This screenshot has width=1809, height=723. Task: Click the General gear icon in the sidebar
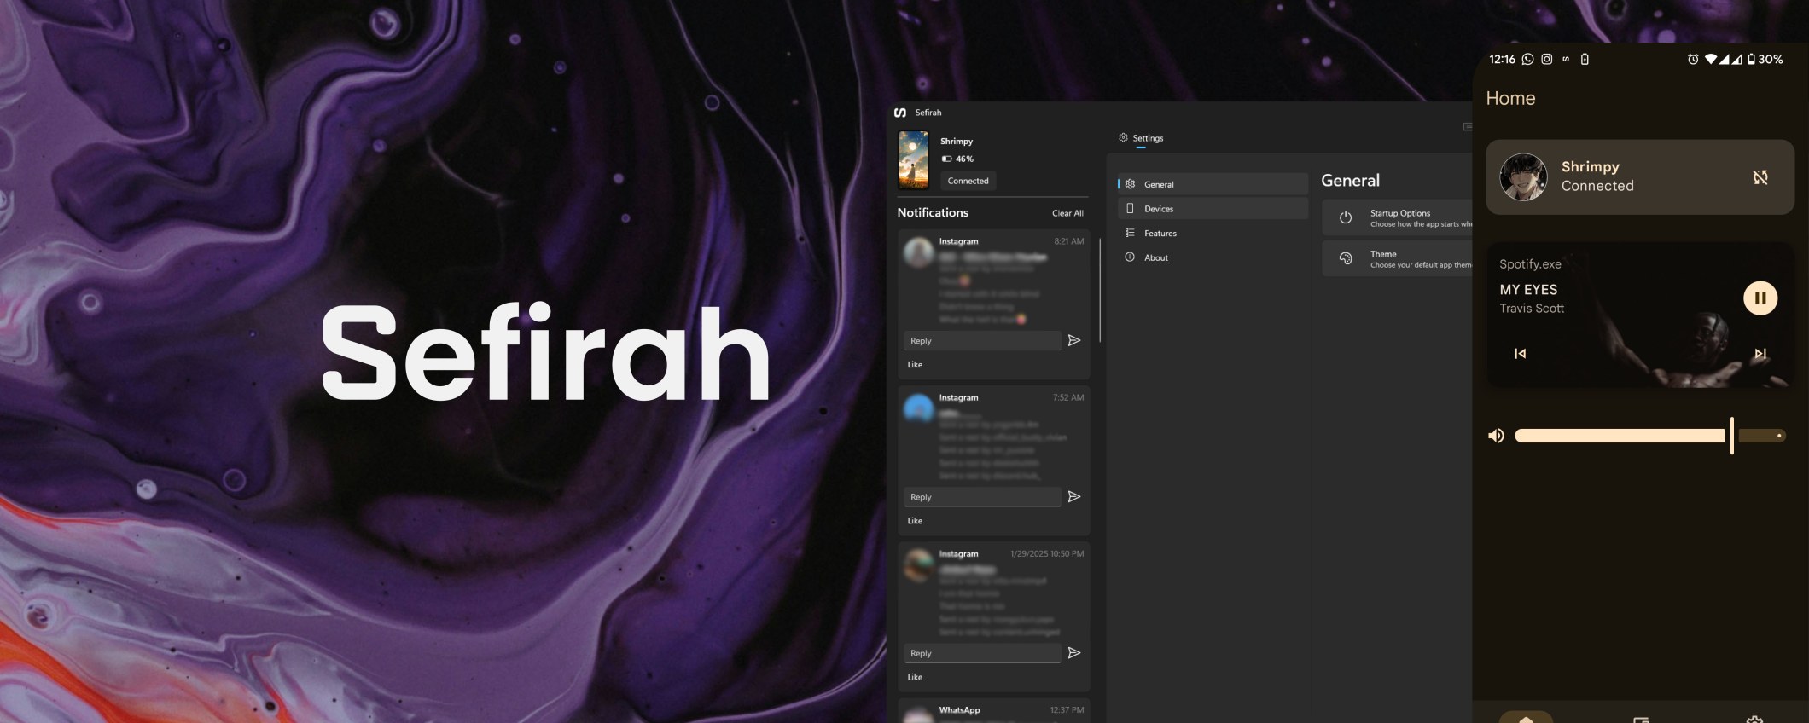1130,184
